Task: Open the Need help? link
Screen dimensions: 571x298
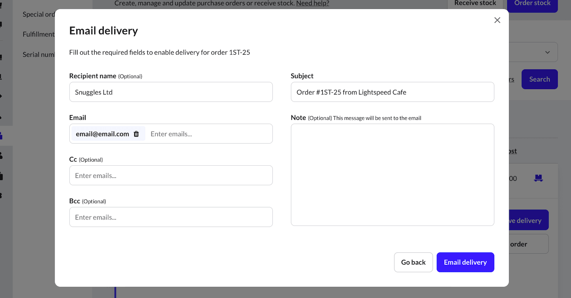Action: pos(312,3)
